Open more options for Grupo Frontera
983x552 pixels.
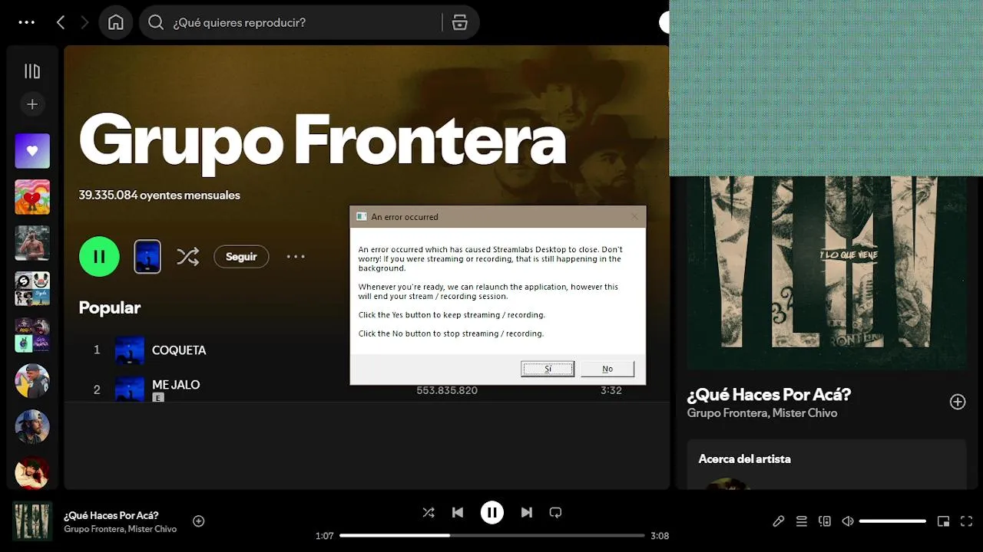click(296, 257)
